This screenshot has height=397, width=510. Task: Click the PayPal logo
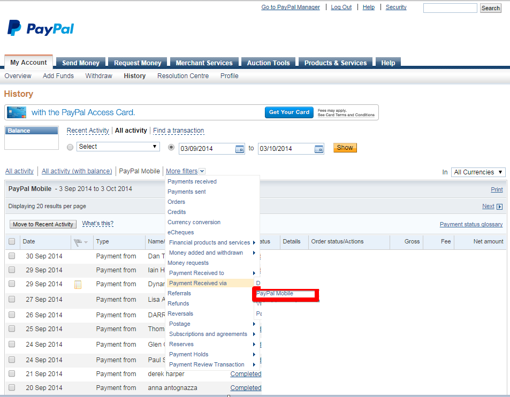click(41, 28)
